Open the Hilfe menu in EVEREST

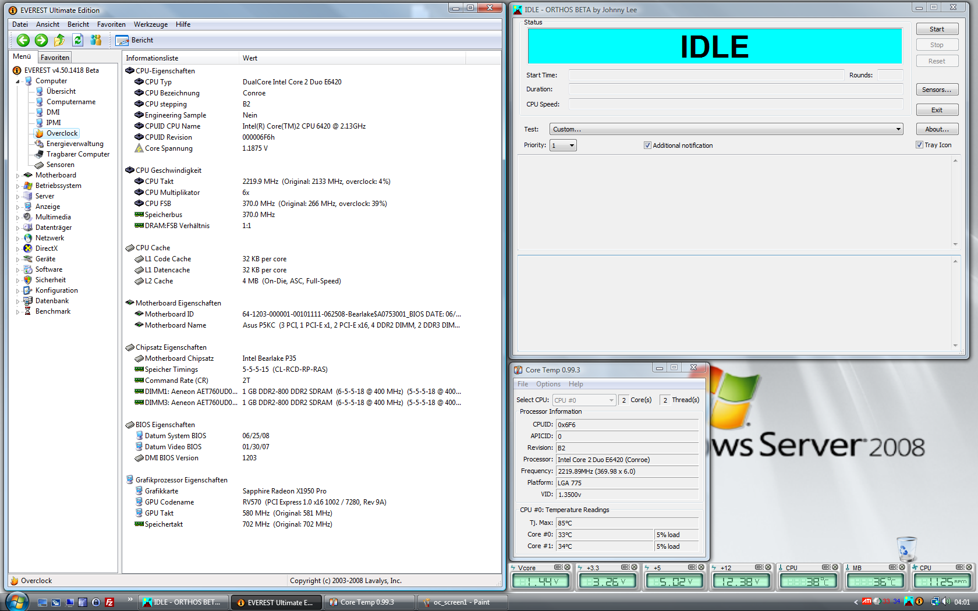click(x=183, y=24)
